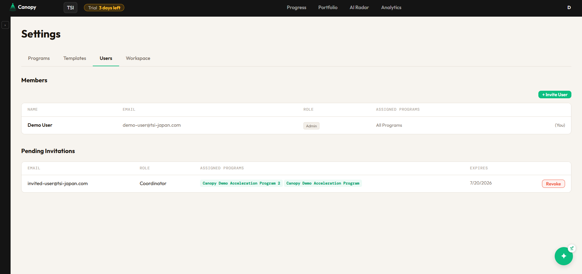The height and width of the screenshot is (274, 582).
Task: Click the EMAIL column header in Members table
Action: click(x=129, y=109)
